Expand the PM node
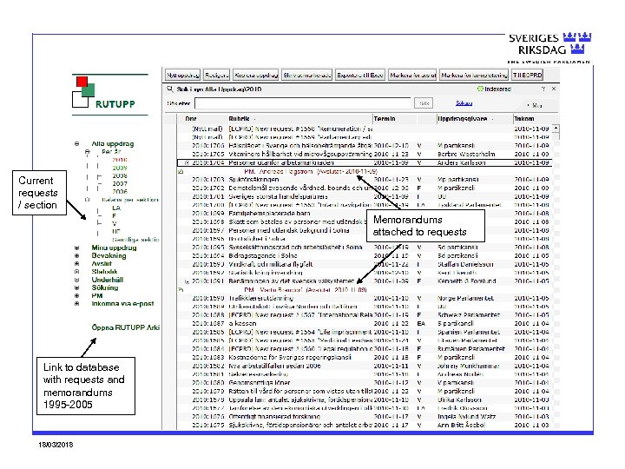This screenshot has height=469, width=625. (77, 295)
